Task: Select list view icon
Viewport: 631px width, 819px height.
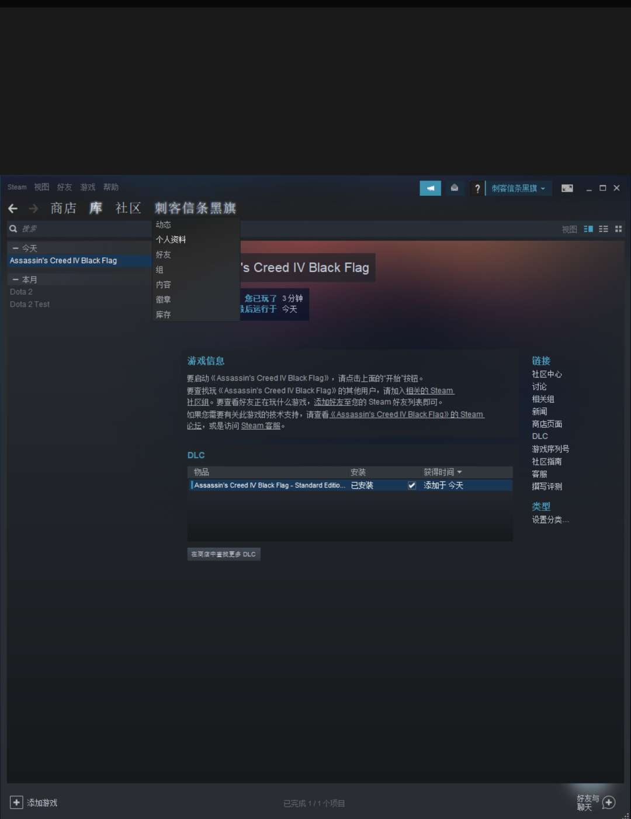Action: click(604, 229)
